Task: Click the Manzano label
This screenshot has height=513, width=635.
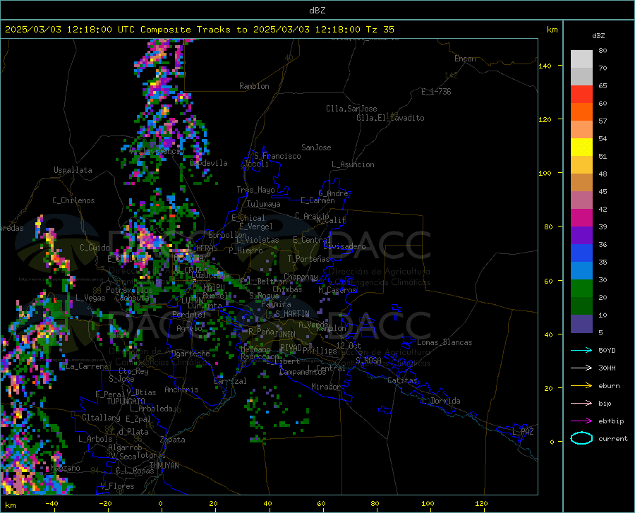Action: [x=65, y=468]
